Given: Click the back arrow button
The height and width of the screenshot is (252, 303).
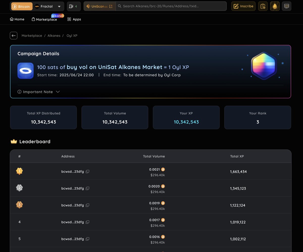Looking at the screenshot, I should (x=14, y=36).
